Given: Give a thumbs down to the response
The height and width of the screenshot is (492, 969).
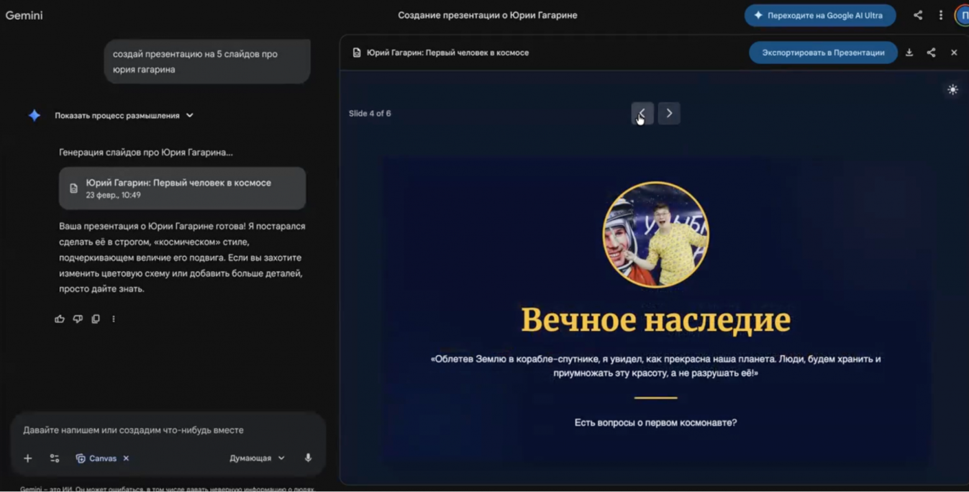Looking at the screenshot, I should point(77,319).
